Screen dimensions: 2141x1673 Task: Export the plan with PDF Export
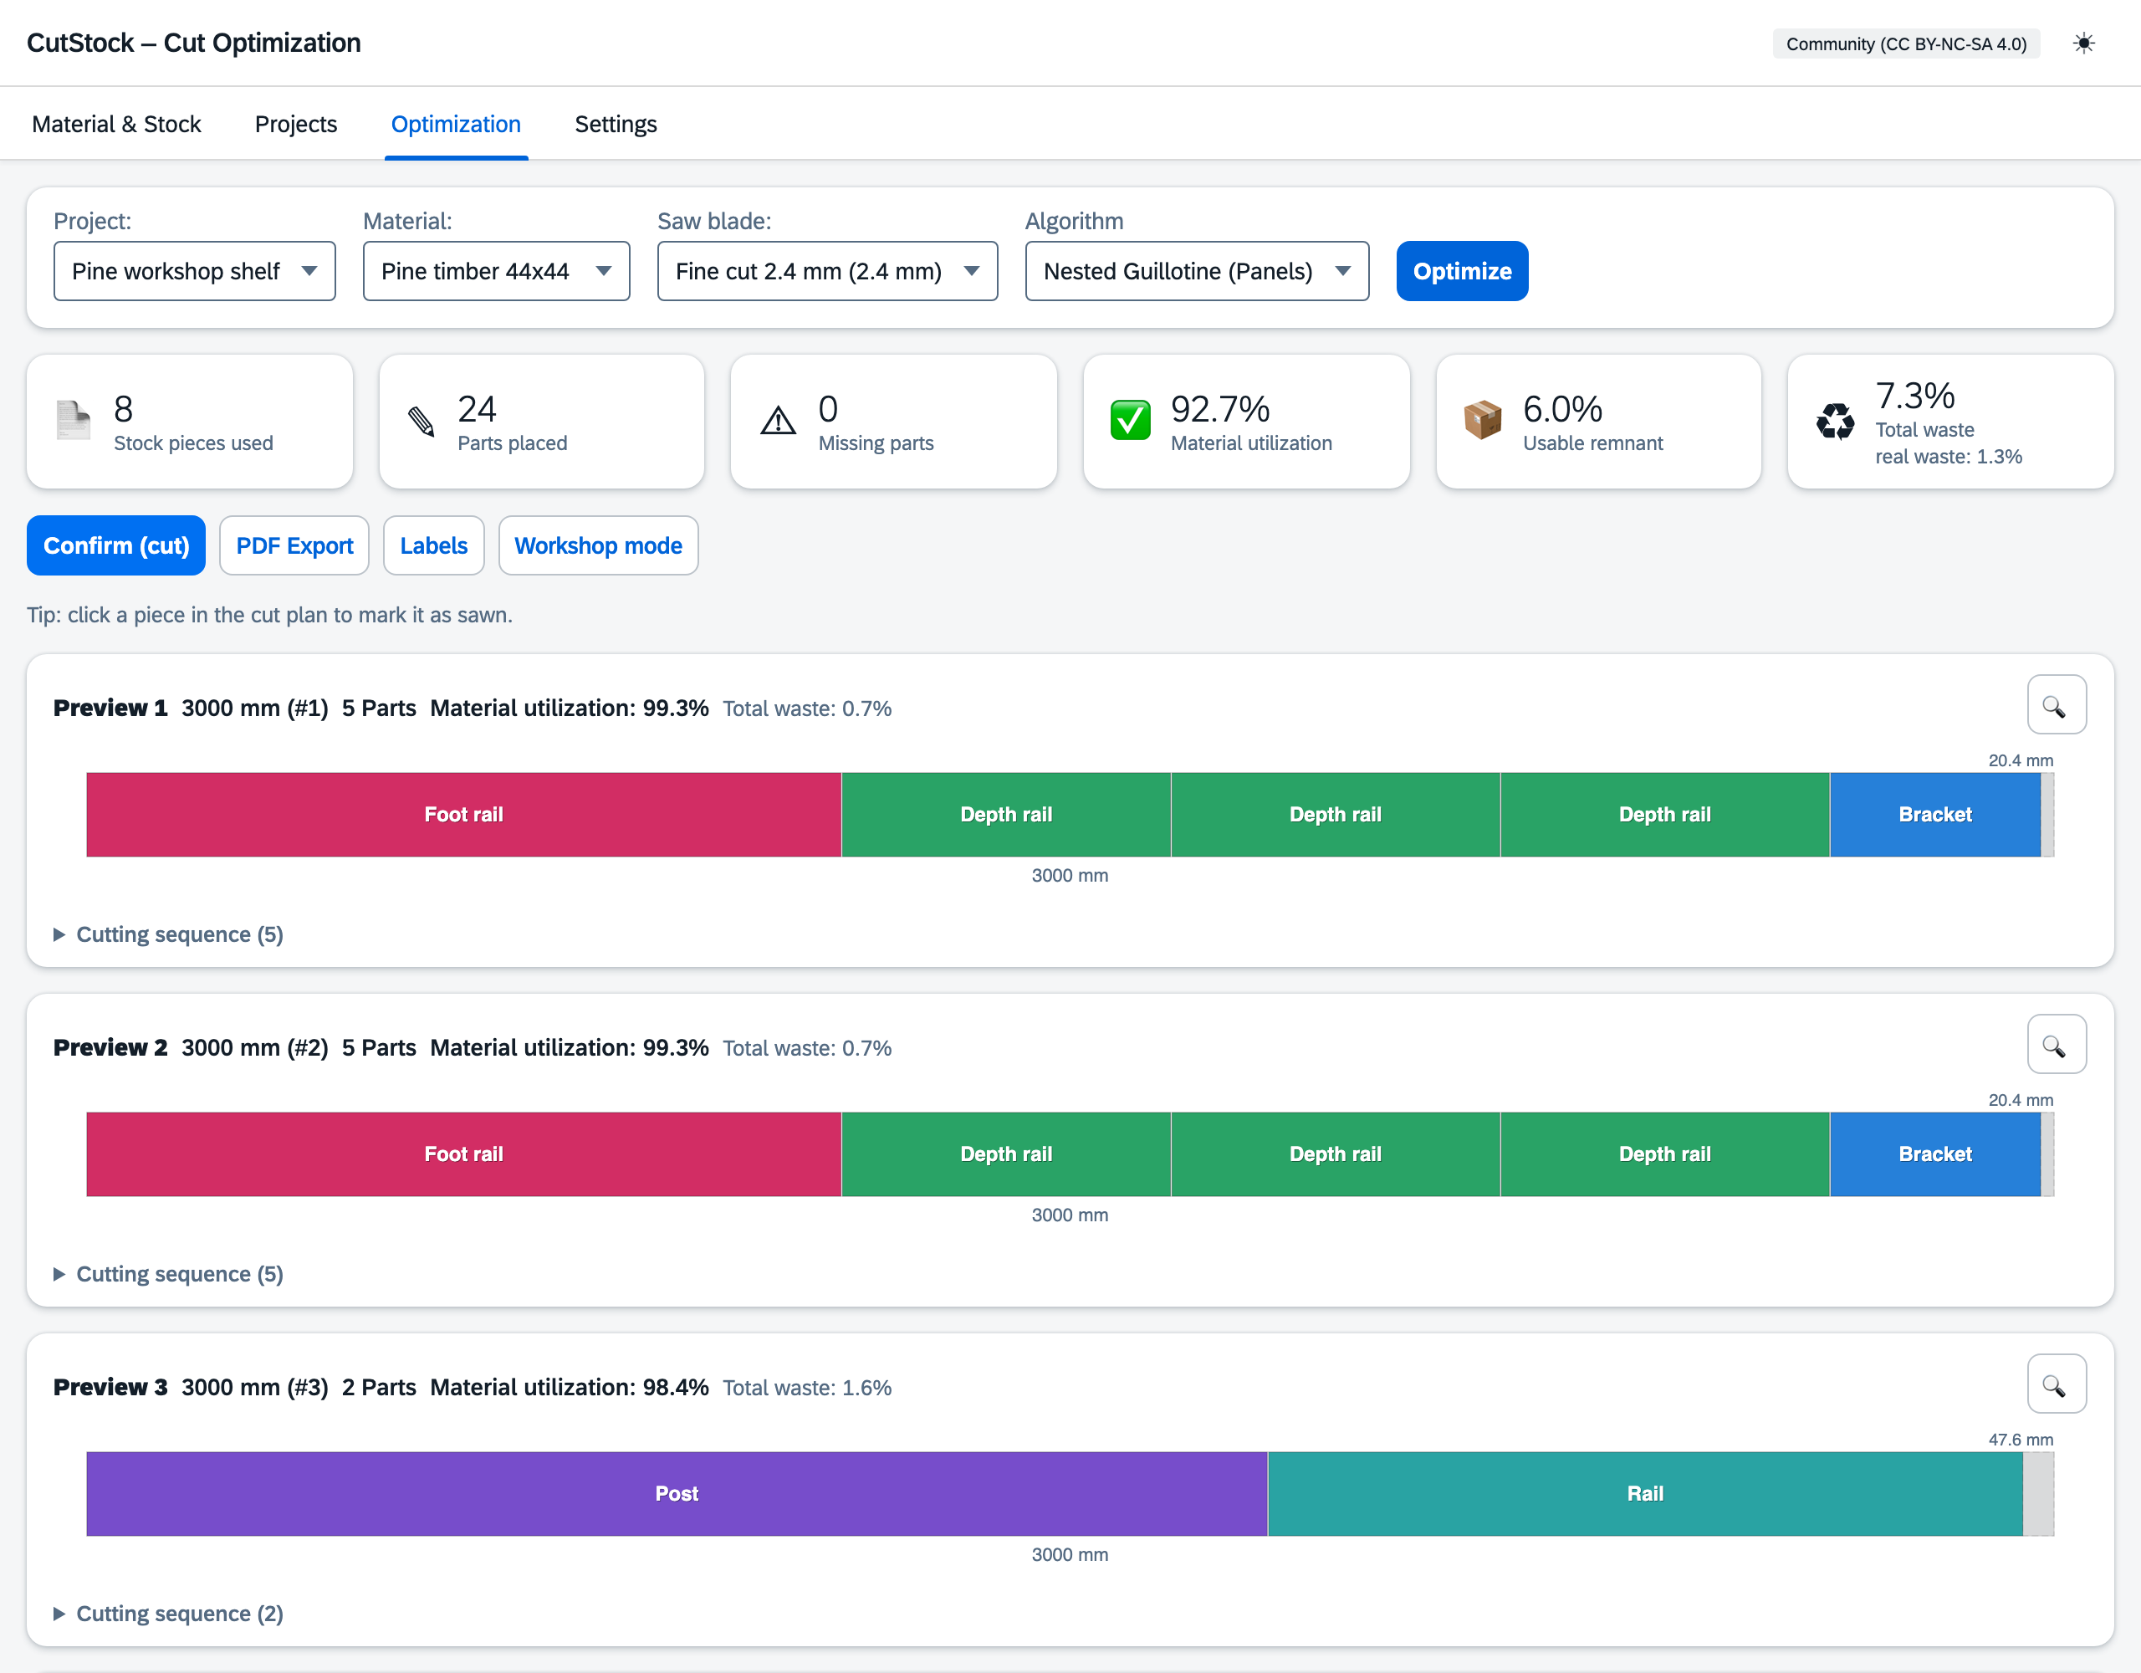click(294, 545)
